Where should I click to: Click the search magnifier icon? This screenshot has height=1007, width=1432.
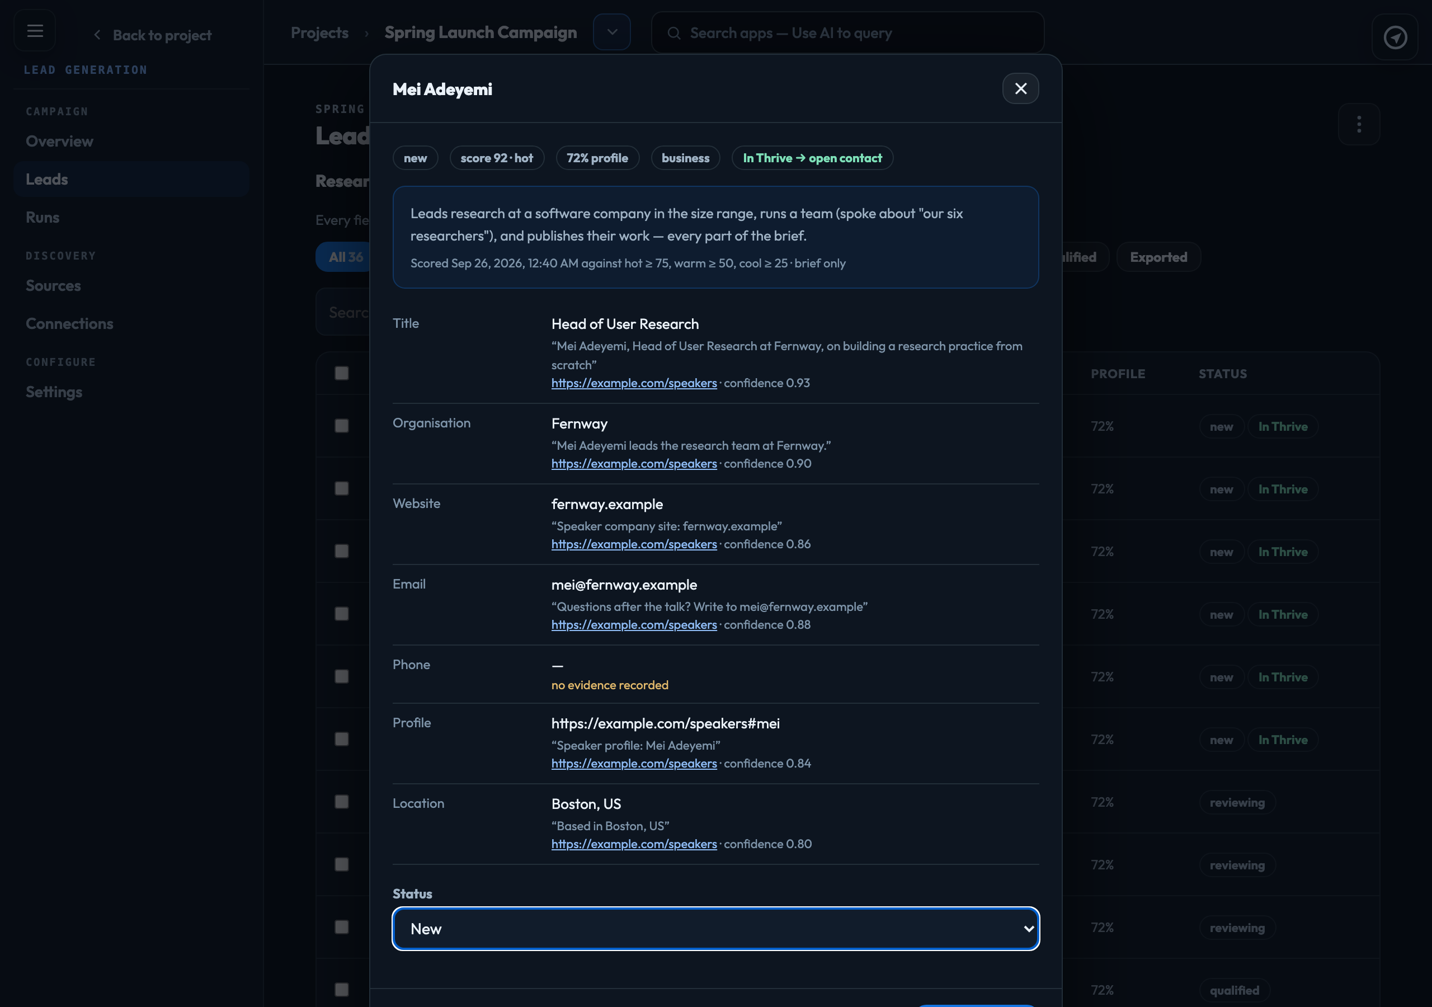tap(673, 33)
